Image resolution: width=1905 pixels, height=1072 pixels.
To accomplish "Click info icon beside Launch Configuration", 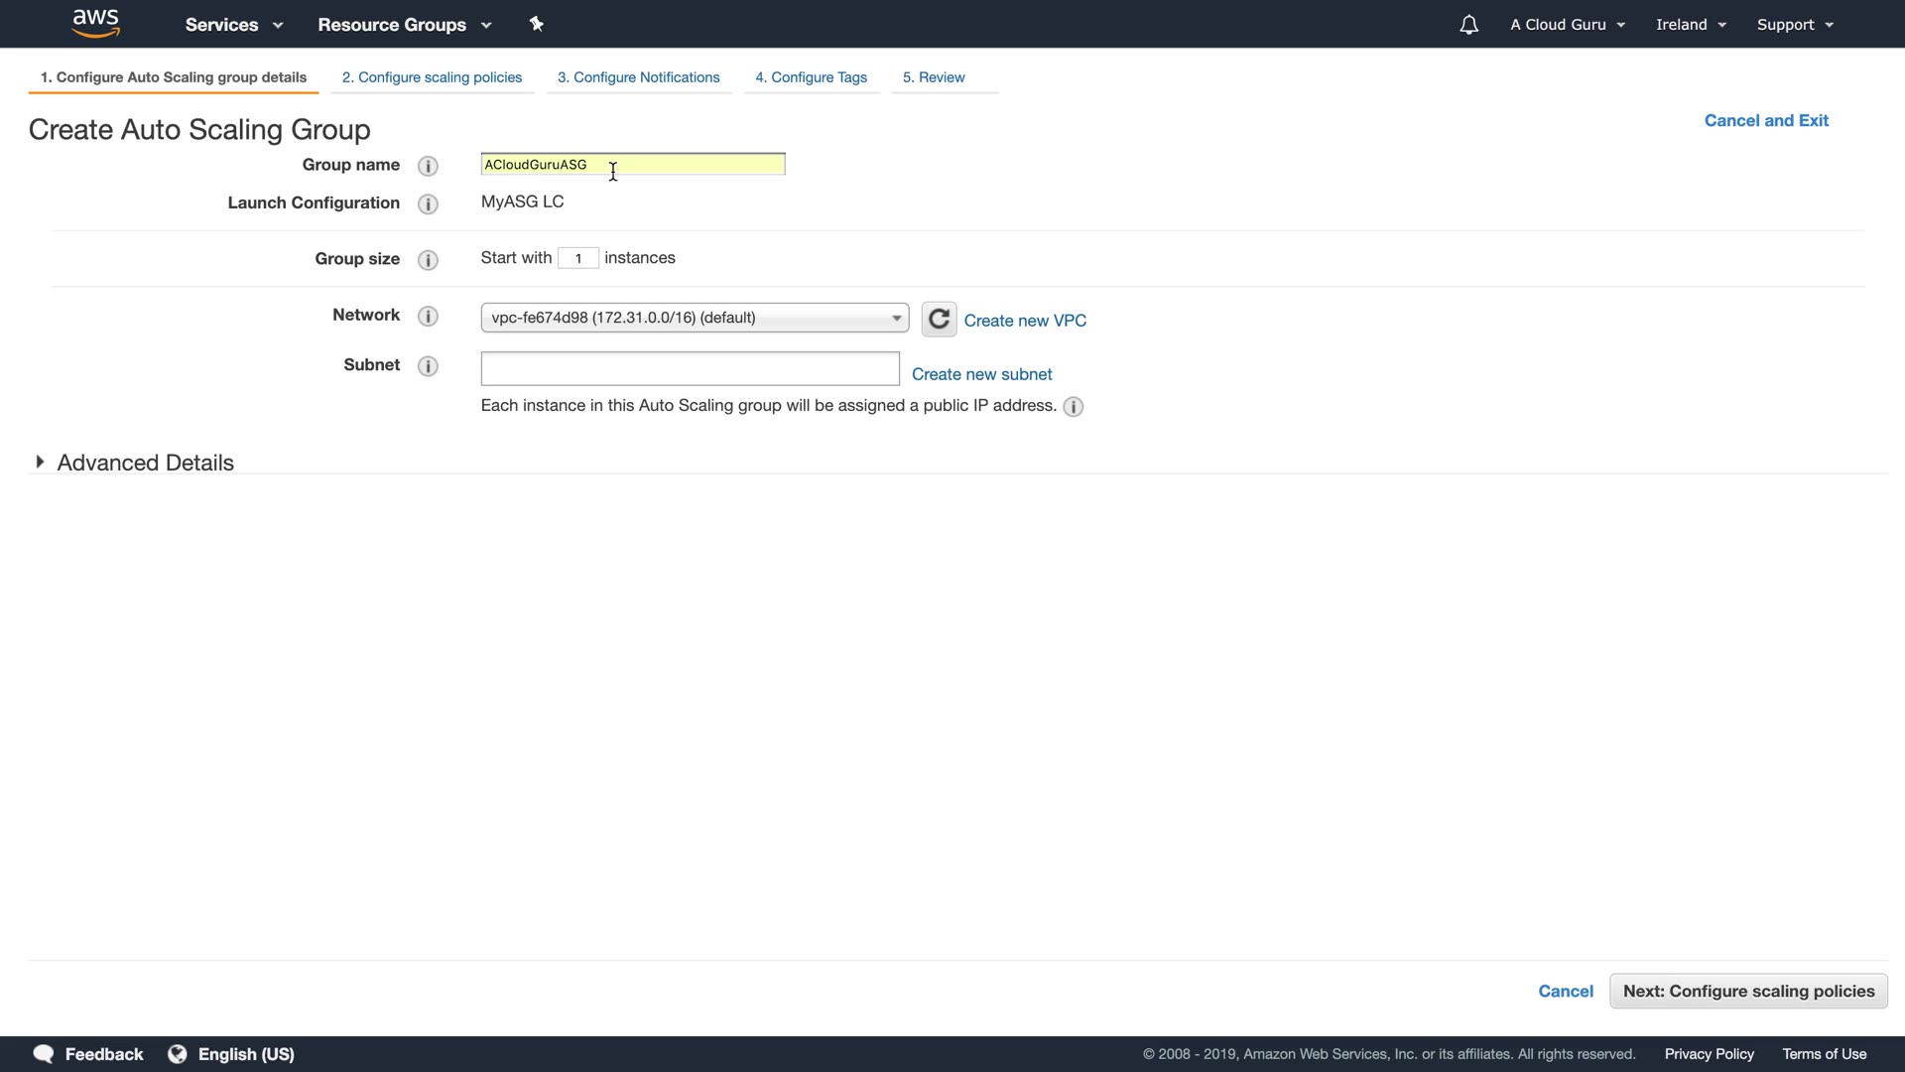I will [x=428, y=203].
